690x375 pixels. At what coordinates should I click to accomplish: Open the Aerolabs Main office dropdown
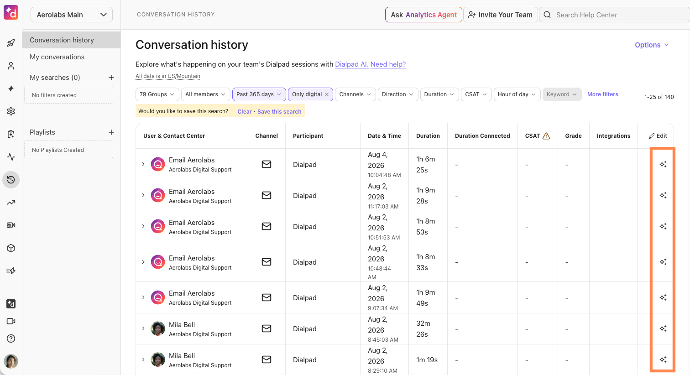[72, 15]
